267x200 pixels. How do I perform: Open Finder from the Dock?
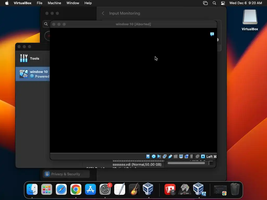coord(32,189)
